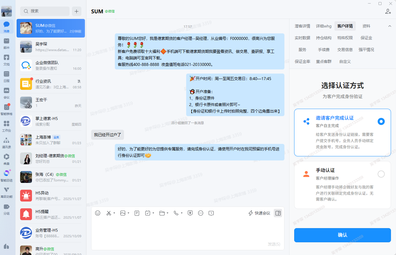Open the 交易信息 tab
This screenshot has height=255, width=396.
tap(345, 50)
